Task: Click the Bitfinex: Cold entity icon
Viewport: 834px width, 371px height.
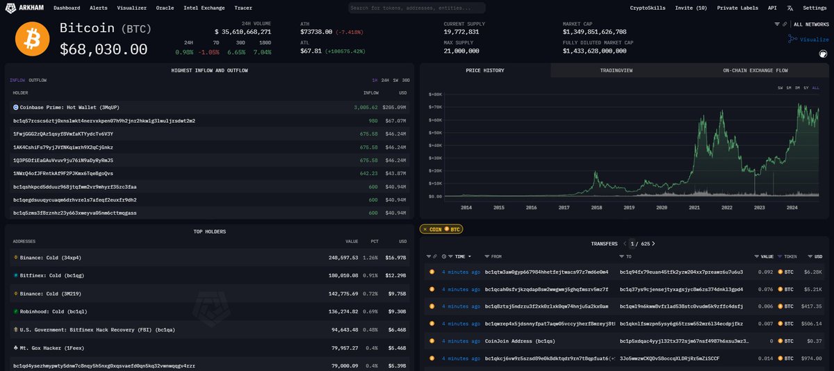Action: coord(15,275)
